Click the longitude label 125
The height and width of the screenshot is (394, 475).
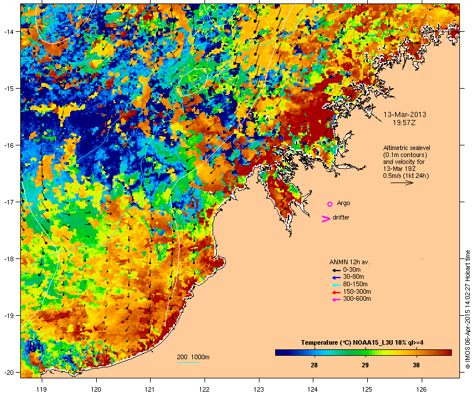pyautogui.click(x=367, y=389)
